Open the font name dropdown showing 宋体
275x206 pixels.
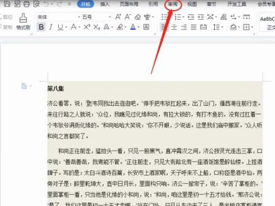coord(79,17)
